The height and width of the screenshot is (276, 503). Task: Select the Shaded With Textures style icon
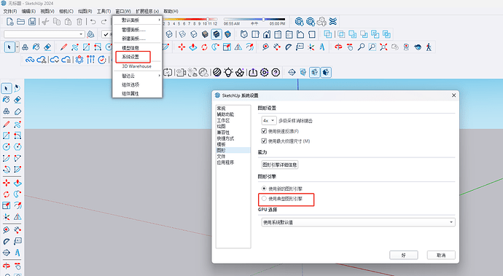point(217,34)
